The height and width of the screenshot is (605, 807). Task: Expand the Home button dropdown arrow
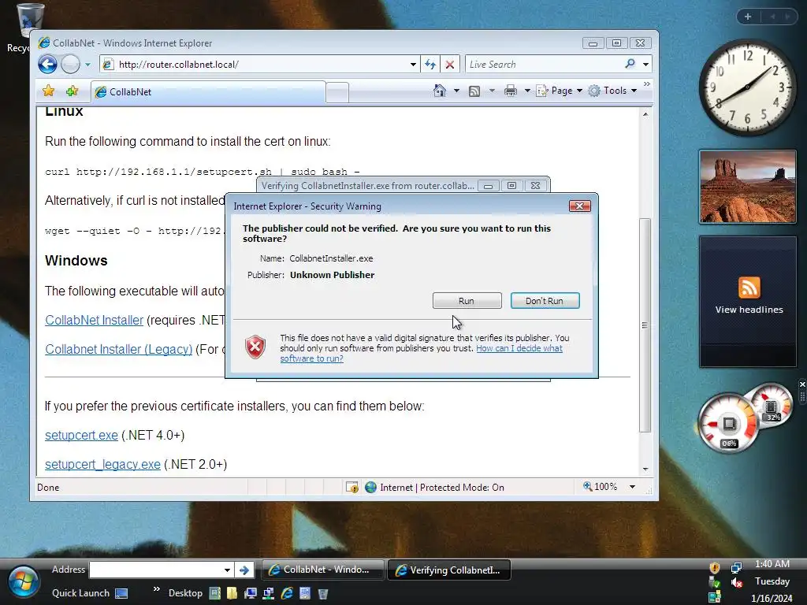(456, 91)
